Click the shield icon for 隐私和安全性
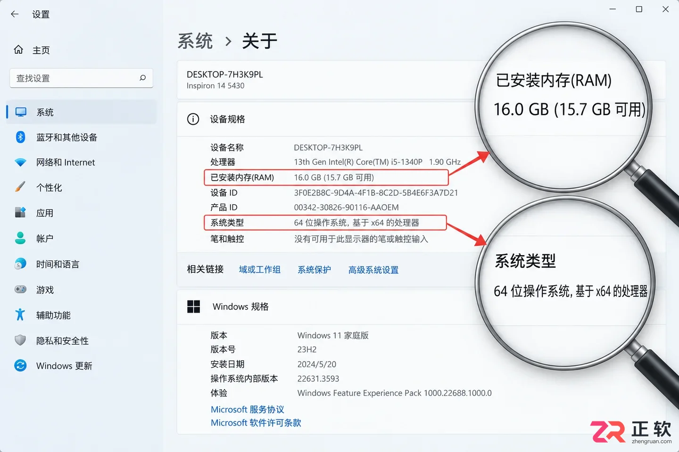Viewport: 679px width, 452px height. (x=20, y=340)
